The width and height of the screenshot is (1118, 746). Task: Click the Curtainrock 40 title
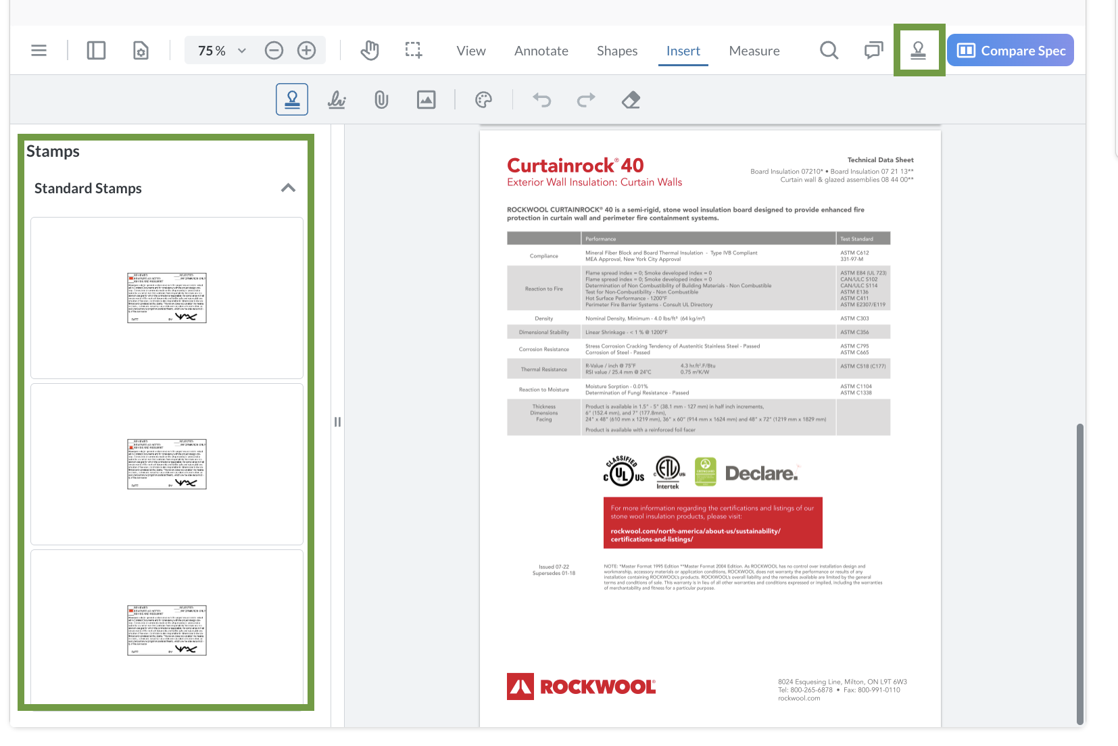575,165
